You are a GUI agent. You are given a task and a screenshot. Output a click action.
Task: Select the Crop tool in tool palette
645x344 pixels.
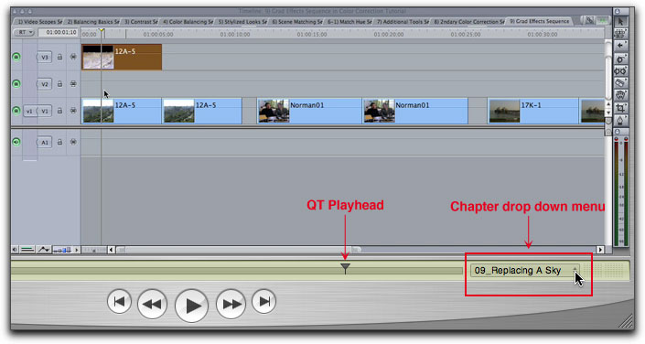click(x=620, y=109)
